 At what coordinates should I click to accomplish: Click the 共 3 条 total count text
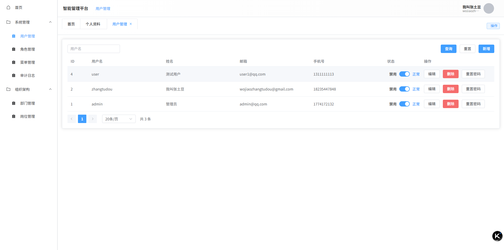click(x=145, y=119)
